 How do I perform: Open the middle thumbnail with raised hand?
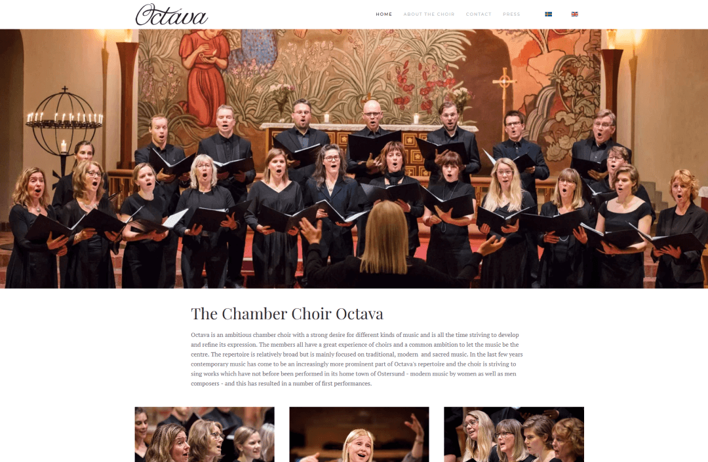coord(359,435)
